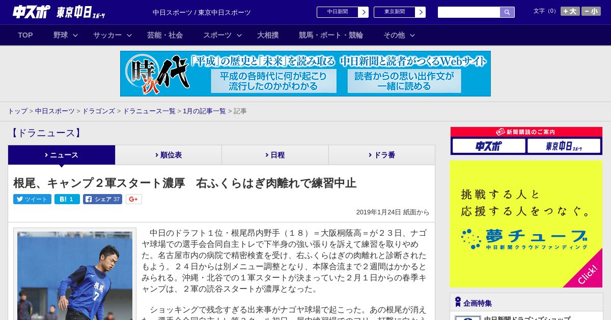
Task: Go to 中日スポーツ breadcrumb link
Action: click(55, 111)
